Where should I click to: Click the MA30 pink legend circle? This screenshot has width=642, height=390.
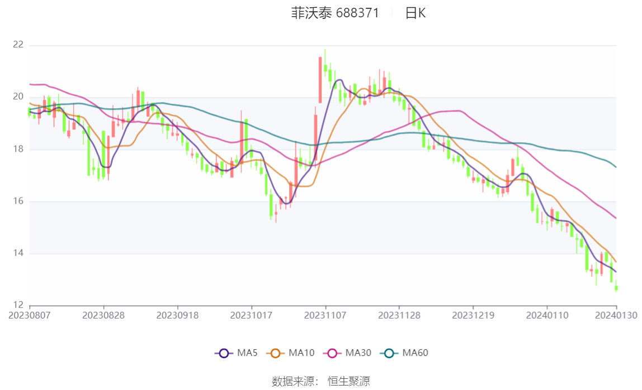332,353
